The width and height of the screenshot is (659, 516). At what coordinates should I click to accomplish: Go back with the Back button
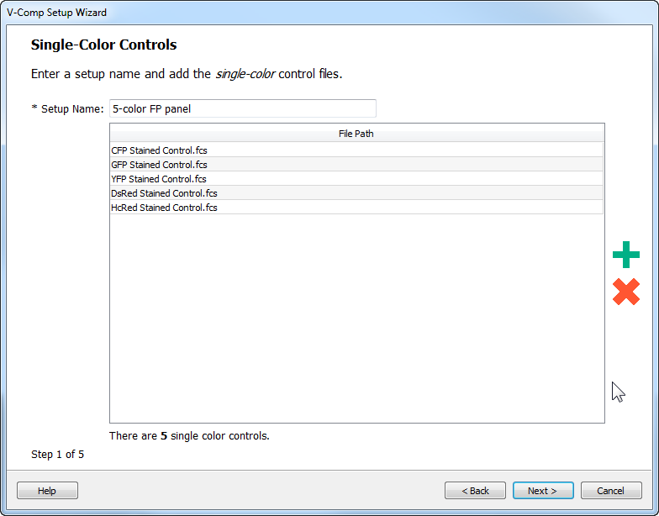[x=475, y=491]
